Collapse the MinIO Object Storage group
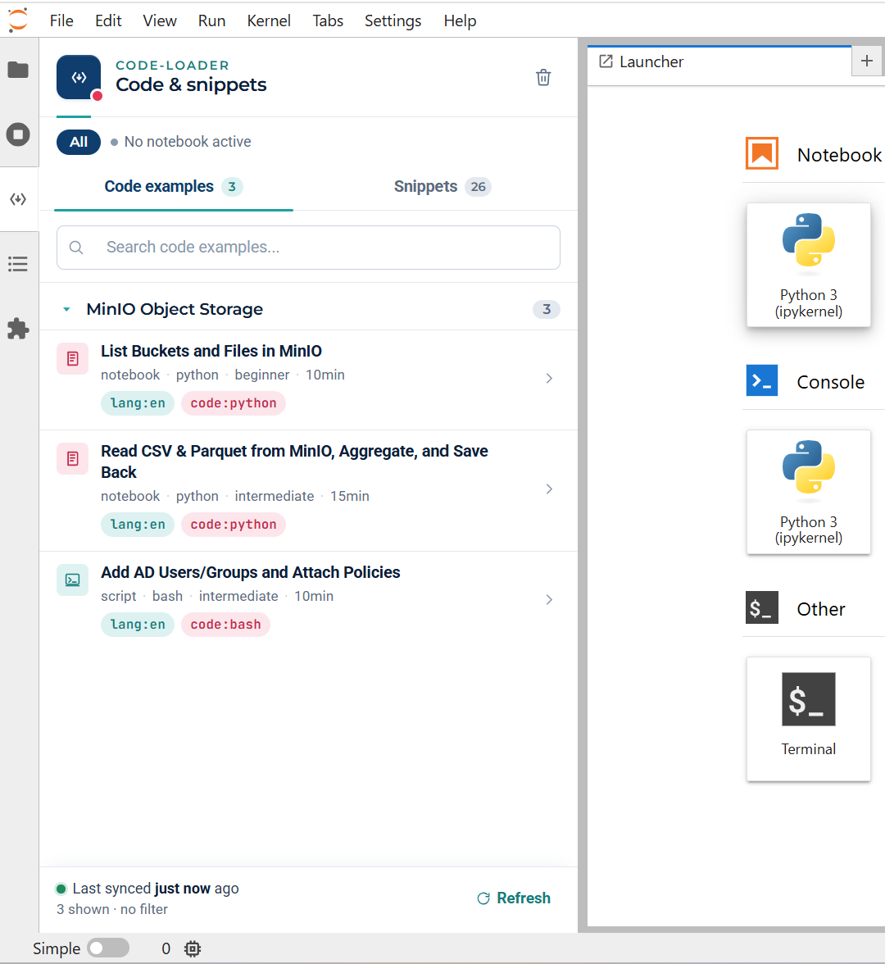The height and width of the screenshot is (964, 885). pyautogui.click(x=66, y=309)
